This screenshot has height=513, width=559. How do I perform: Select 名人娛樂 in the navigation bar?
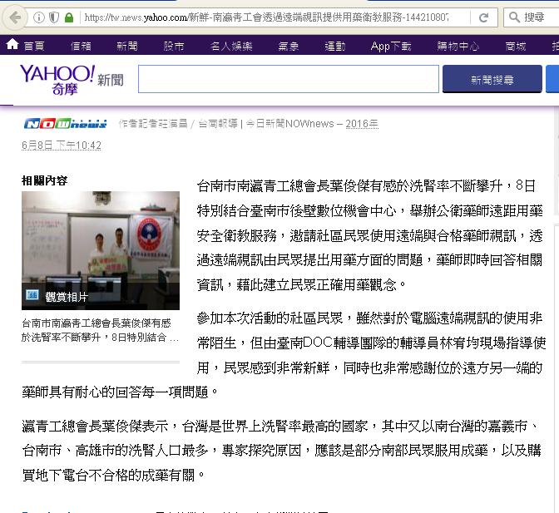point(231,46)
